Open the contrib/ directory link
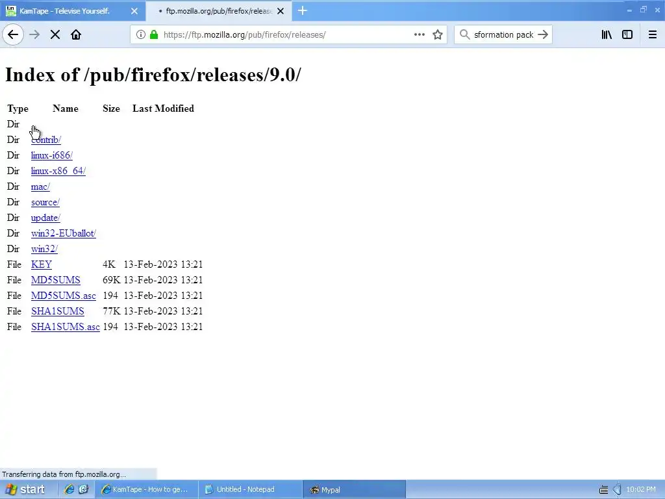The width and height of the screenshot is (665, 499). click(x=46, y=140)
